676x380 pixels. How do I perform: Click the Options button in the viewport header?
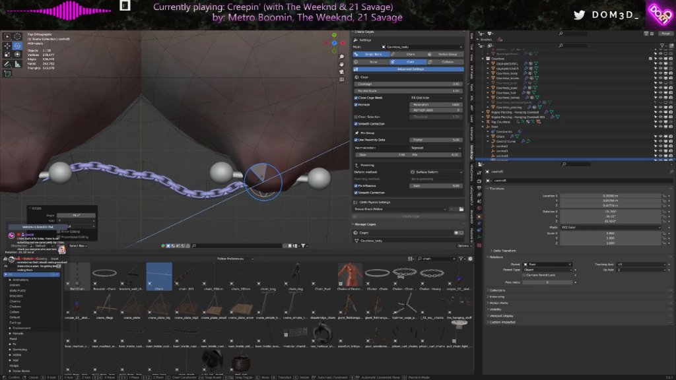coord(463,245)
